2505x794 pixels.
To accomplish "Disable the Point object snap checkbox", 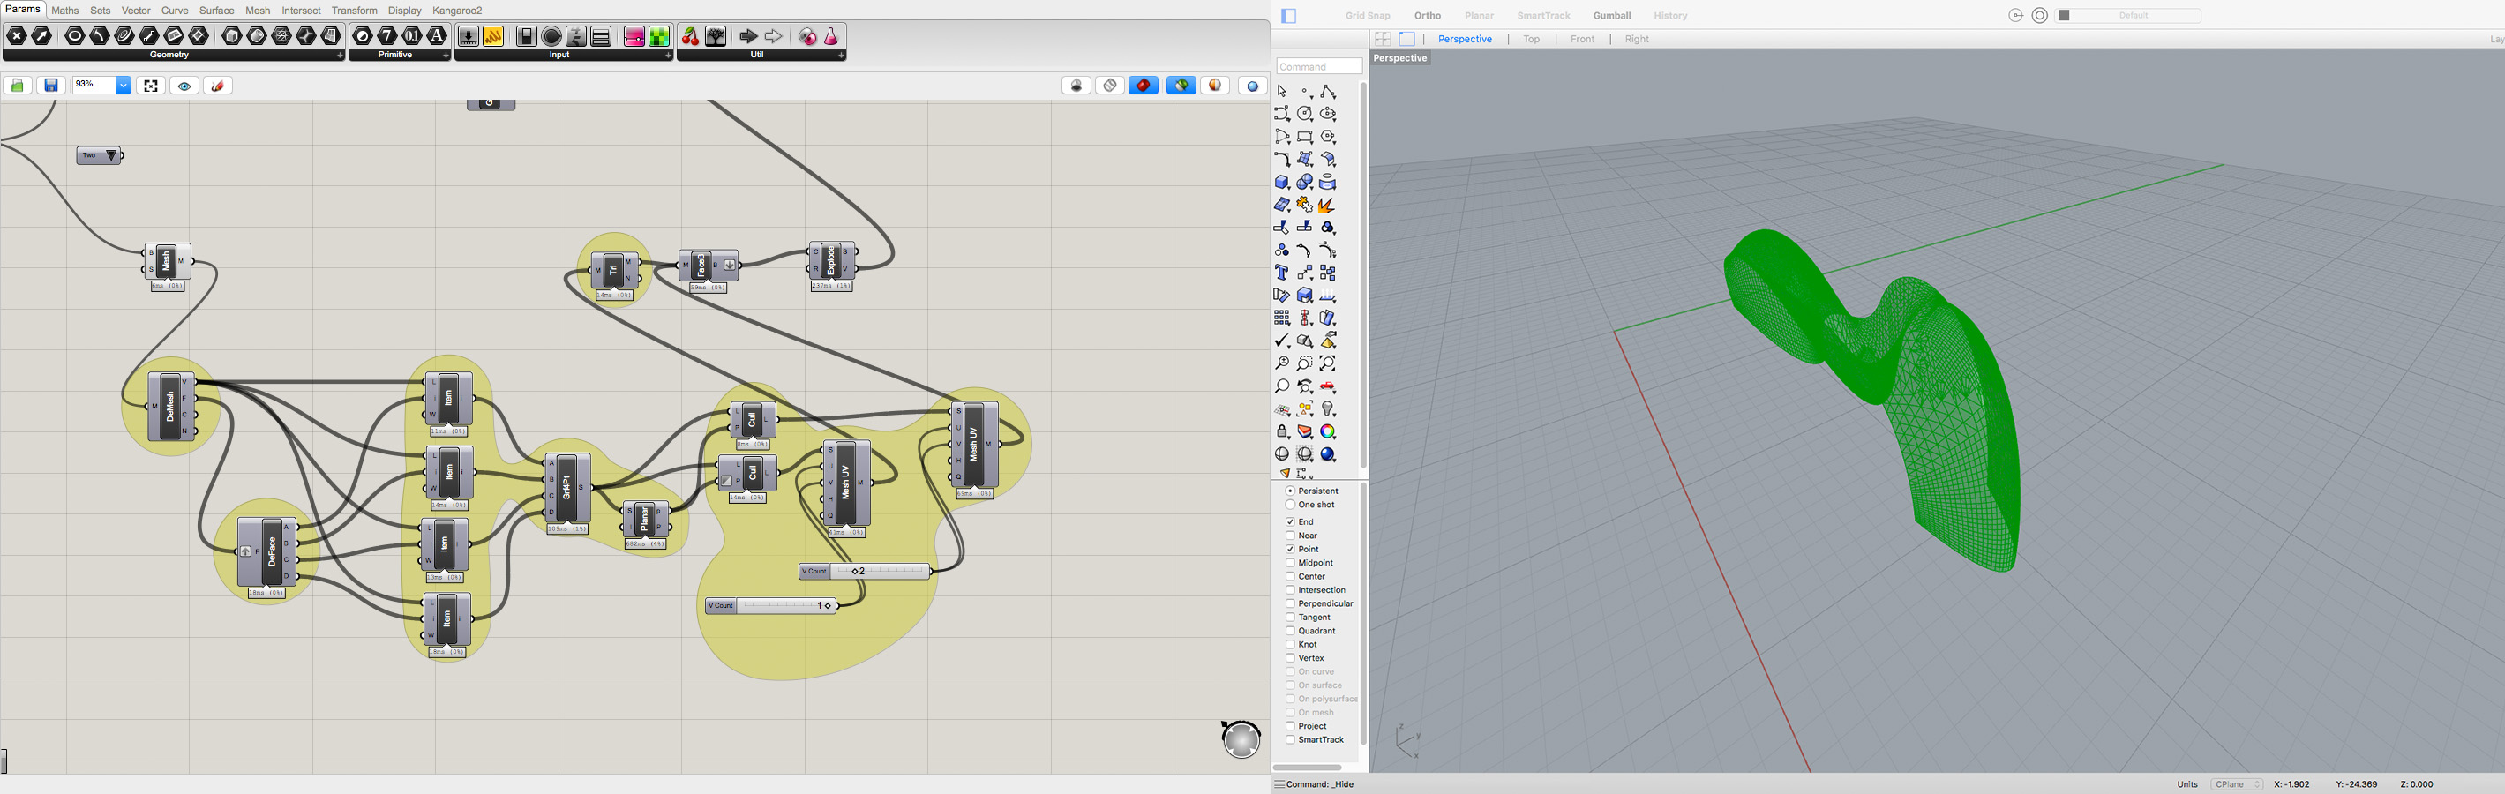I will coord(1290,549).
